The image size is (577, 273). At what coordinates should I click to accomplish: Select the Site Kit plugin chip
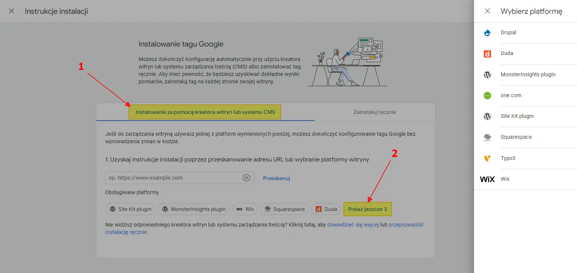130,209
